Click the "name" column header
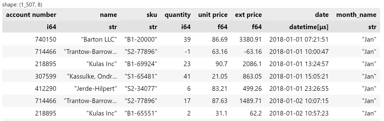 point(108,15)
